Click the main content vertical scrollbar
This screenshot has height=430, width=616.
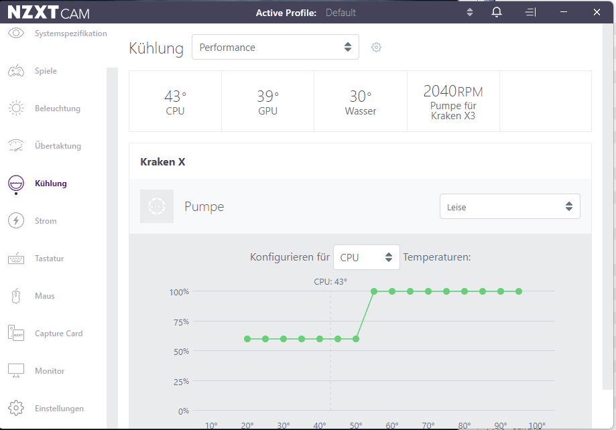pos(607,206)
